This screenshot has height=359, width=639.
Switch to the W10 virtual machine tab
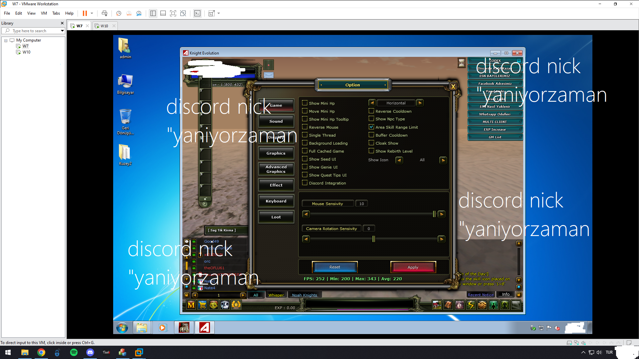[105, 26]
